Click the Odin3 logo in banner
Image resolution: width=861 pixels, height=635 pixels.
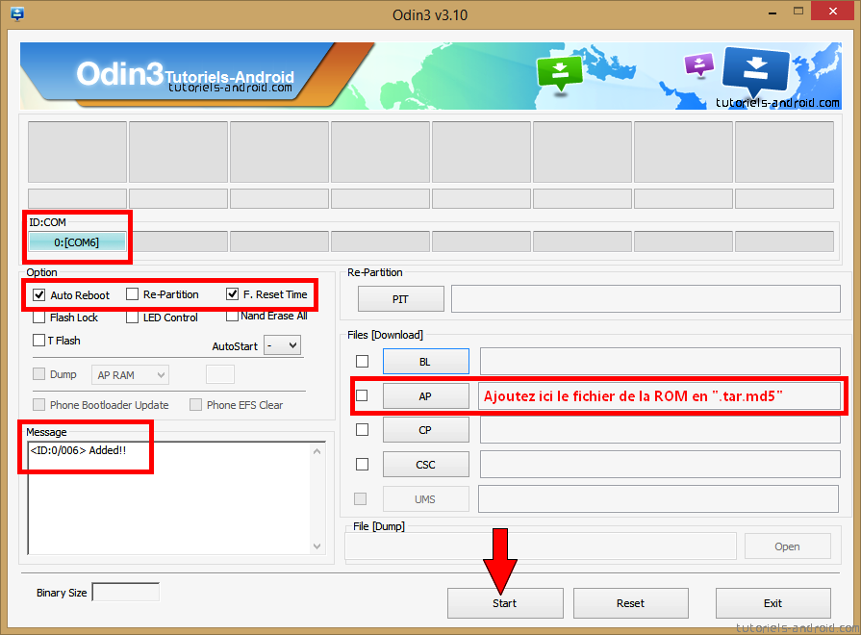click(x=119, y=74)
